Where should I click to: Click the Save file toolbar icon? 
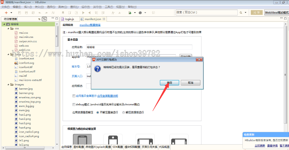point(20,13)
